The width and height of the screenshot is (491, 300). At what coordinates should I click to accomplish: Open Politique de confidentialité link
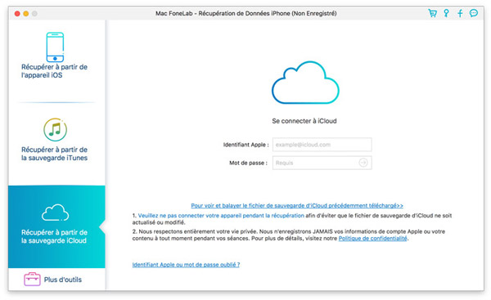372,239
